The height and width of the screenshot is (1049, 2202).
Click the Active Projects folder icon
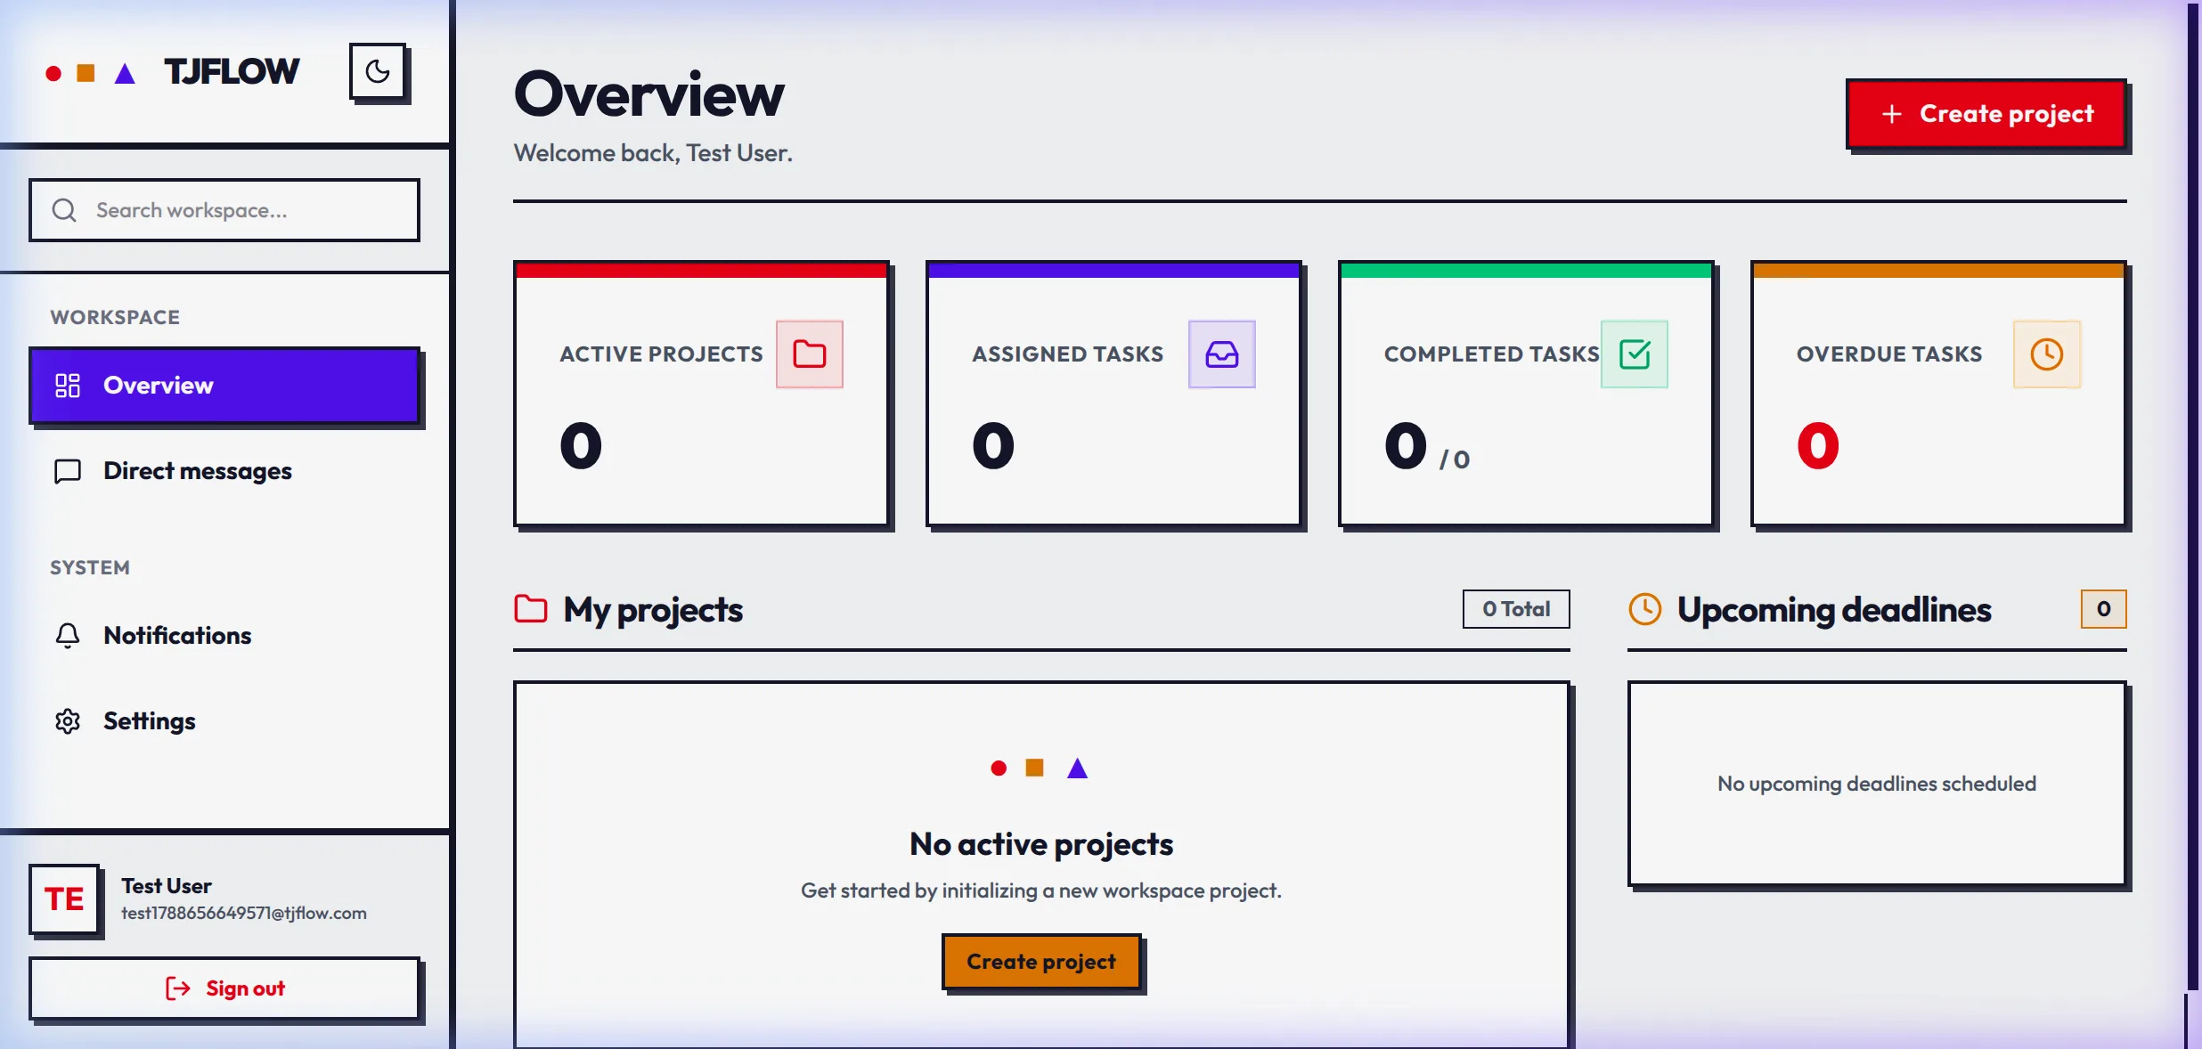[810, 354]
